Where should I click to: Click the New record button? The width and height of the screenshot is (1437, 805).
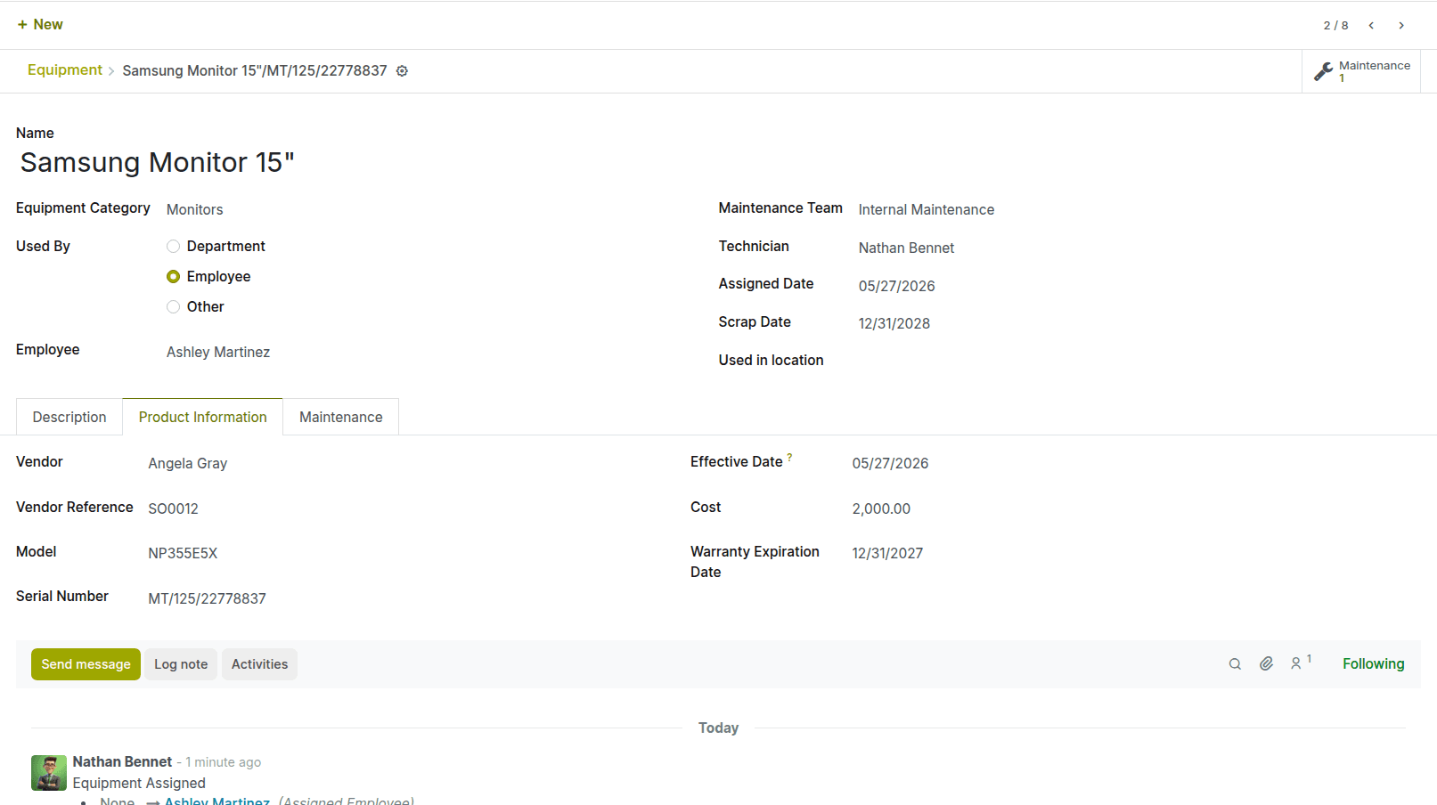(40, 25)
